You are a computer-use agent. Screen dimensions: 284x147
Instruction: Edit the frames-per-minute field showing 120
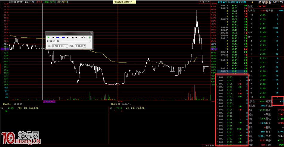click(x=55, y=41)
